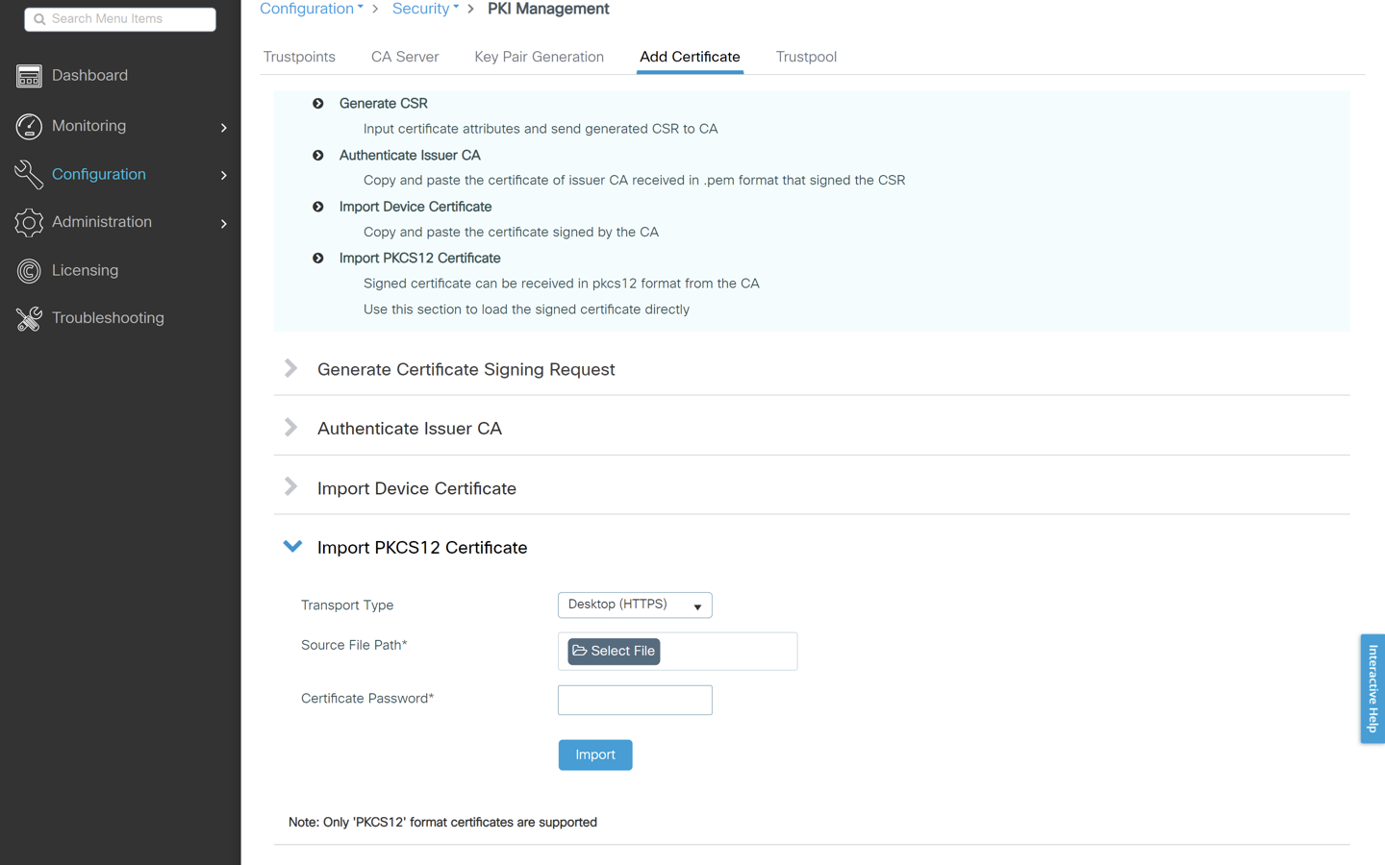Click the Monitoring gauge icon
The image size is (1385, 865).
pos(29,126)
